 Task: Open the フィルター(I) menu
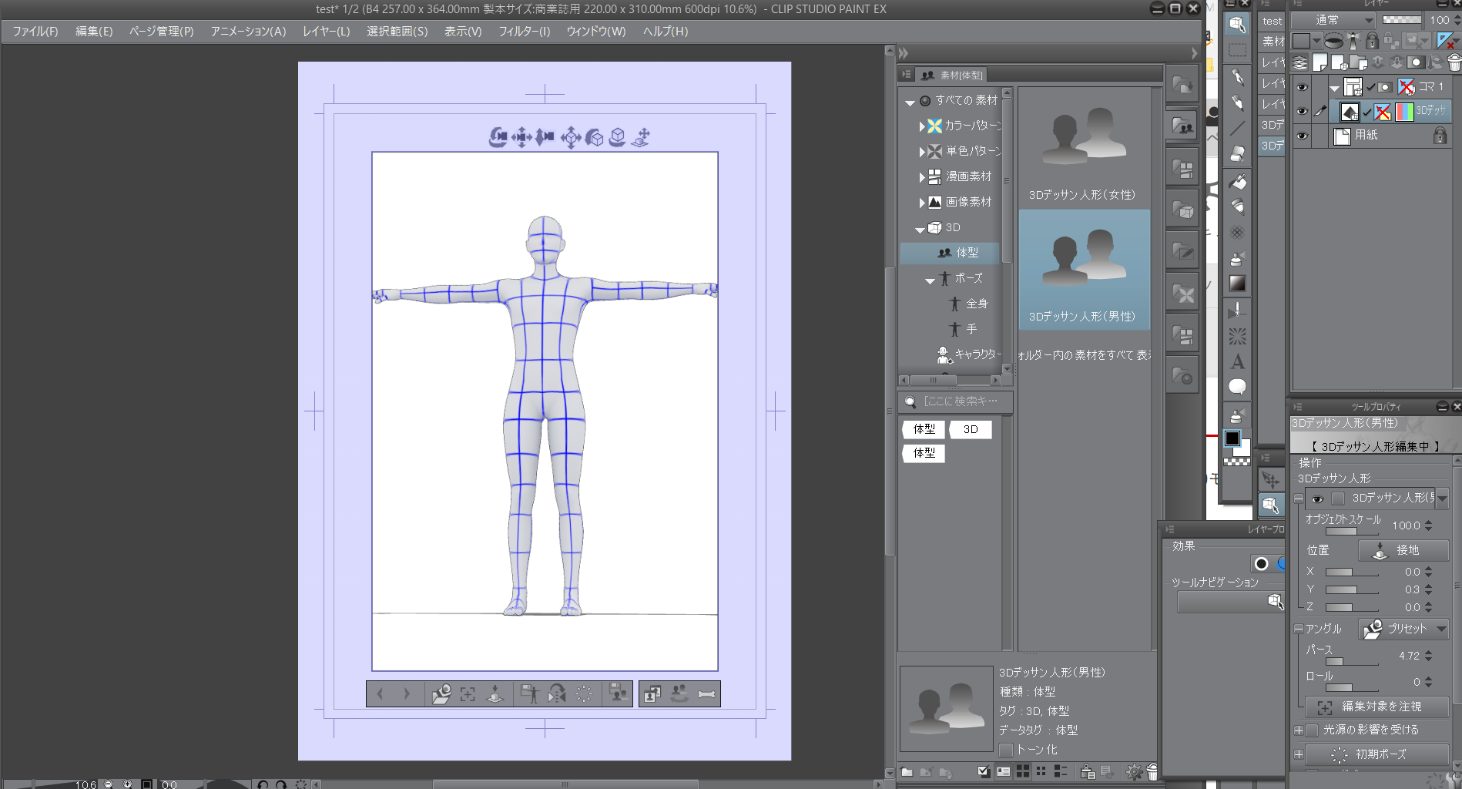click(524, 32)
